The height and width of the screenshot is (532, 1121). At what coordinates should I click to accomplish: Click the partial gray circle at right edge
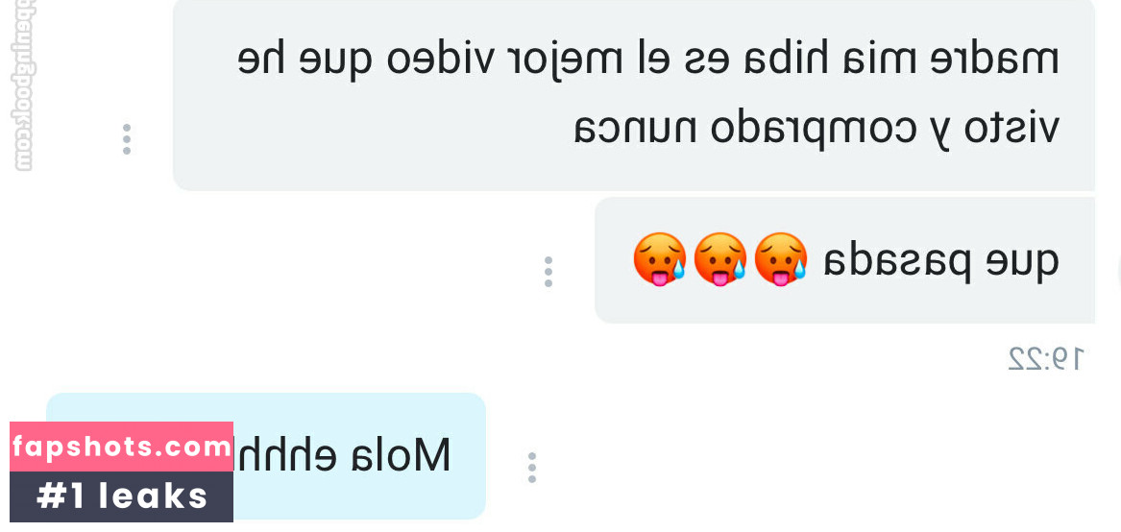1118,272
